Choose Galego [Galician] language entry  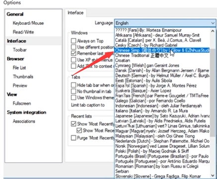[162, 101]
